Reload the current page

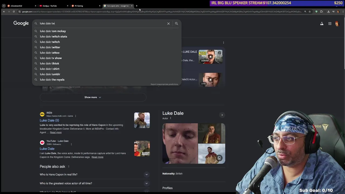pyautogui.click(x=14, y=12)
